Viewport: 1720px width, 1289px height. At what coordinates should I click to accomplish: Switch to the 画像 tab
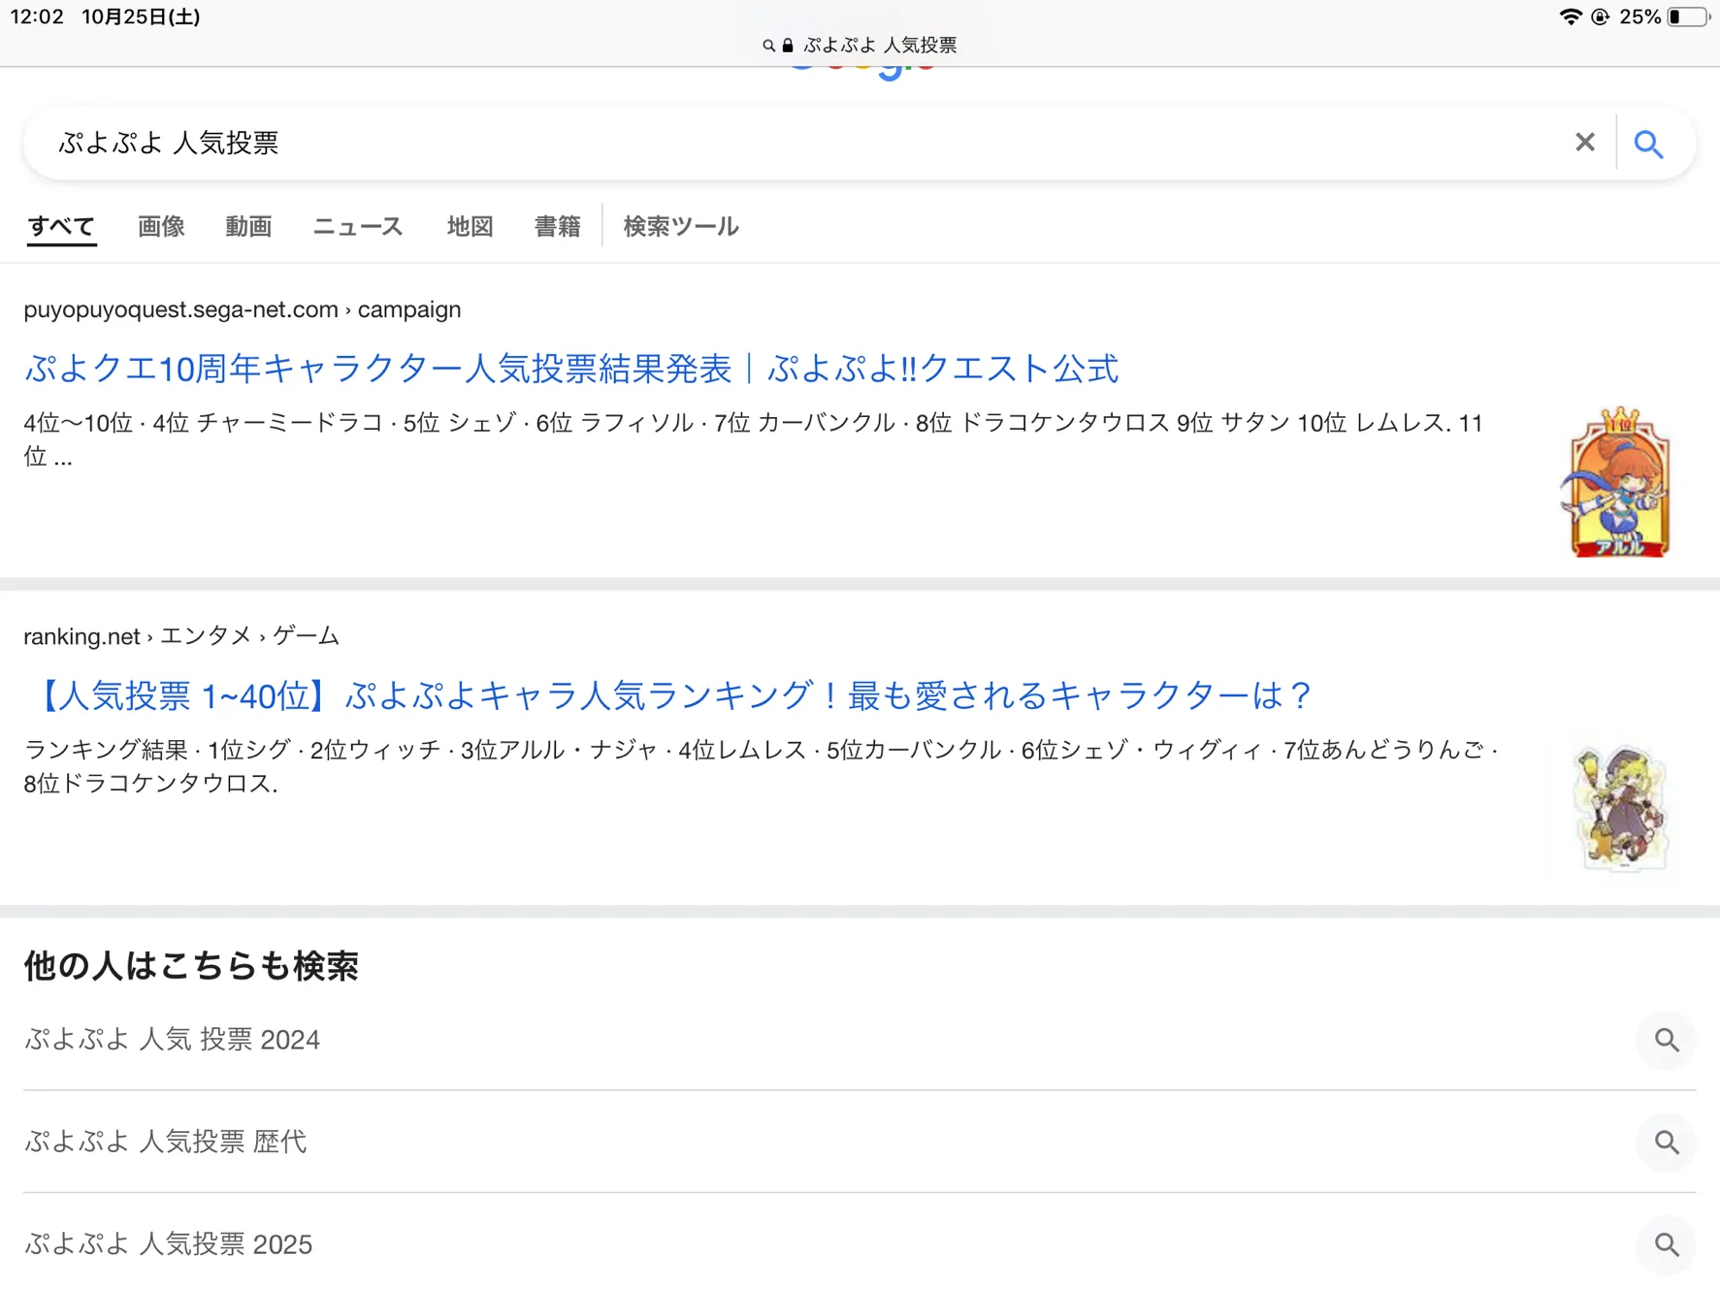coord(161,226)
